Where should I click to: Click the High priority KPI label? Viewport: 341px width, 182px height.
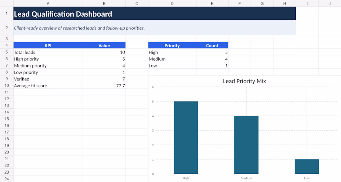point(48,59)
